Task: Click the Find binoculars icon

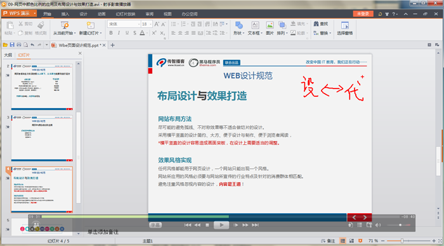Action: point(316,24)
